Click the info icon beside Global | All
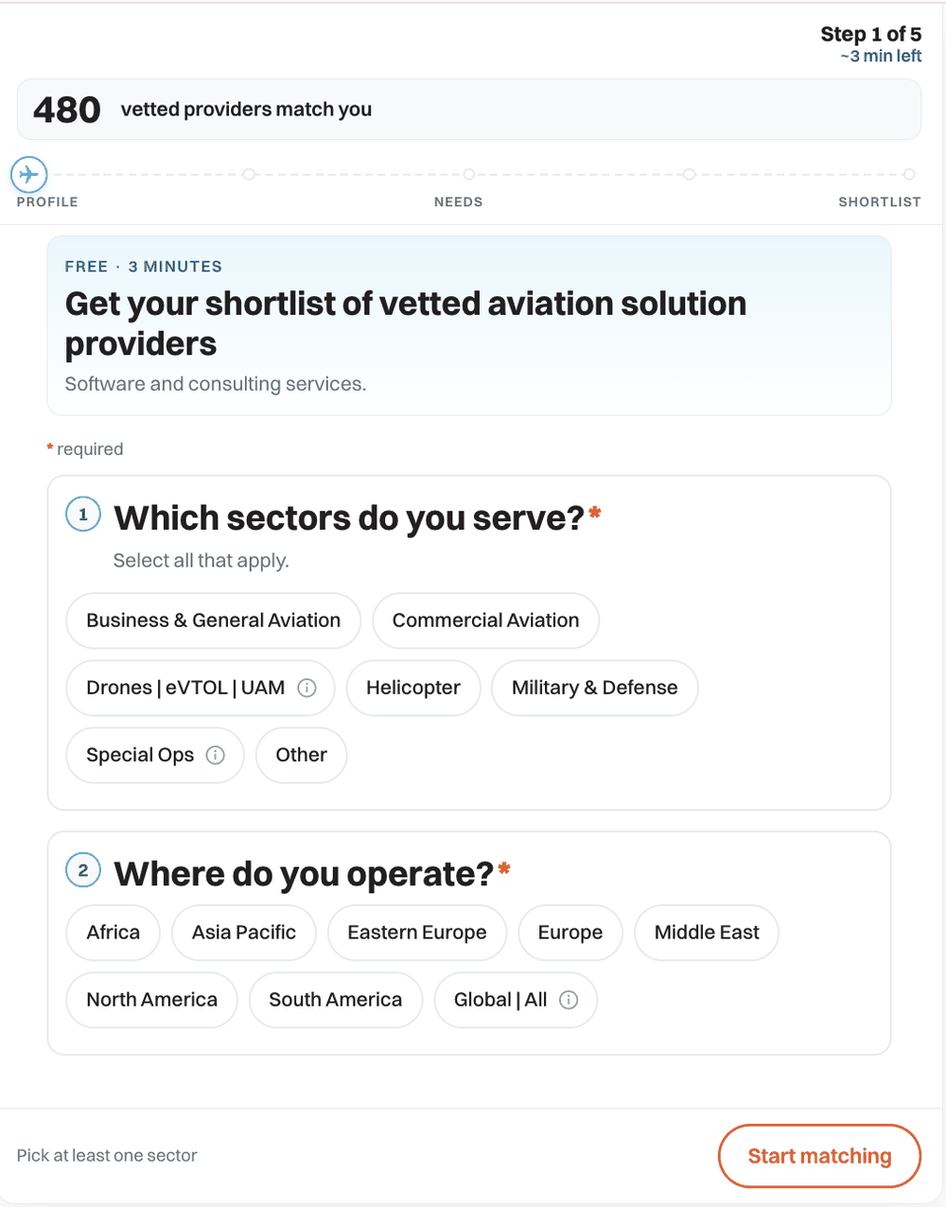 [x=569, y=1000]
